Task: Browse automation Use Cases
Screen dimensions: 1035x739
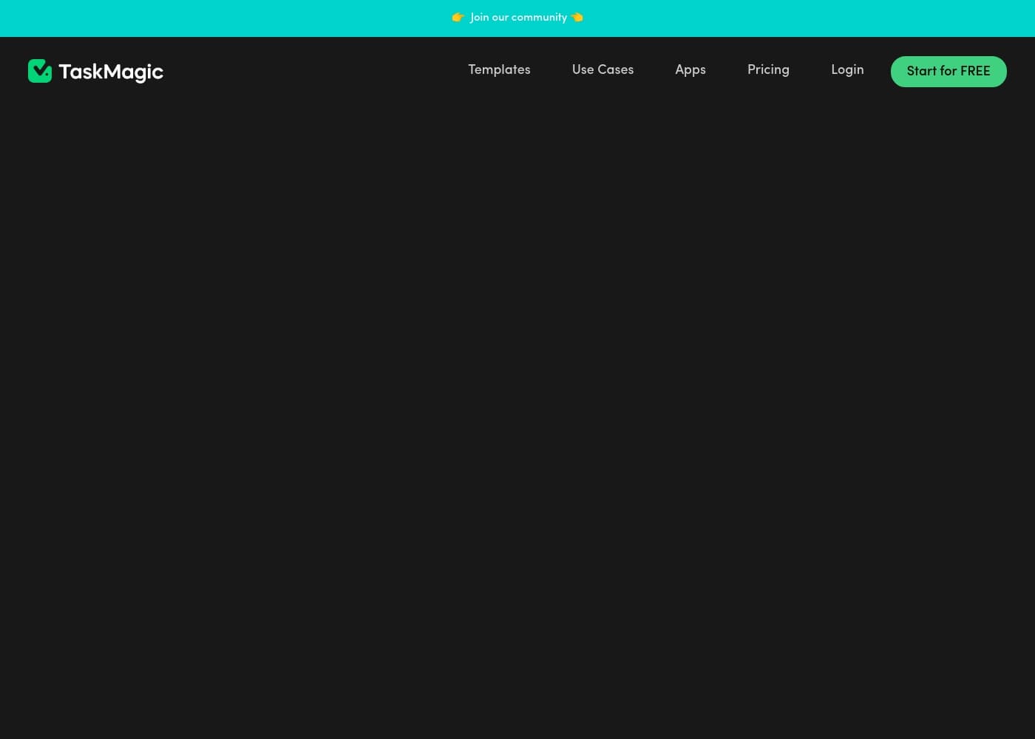Action: click(603, 70)
